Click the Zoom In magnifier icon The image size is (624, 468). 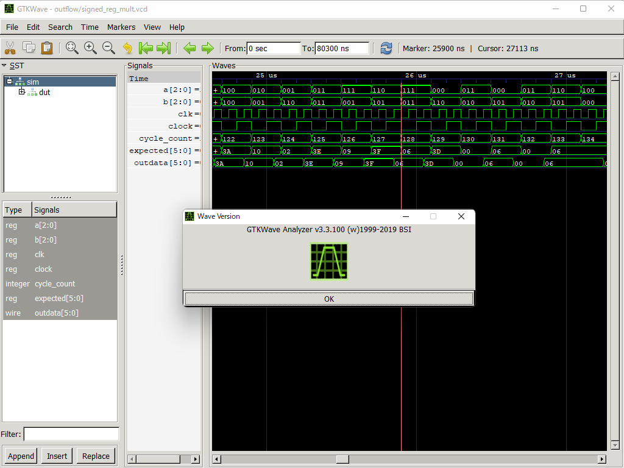pos(90,48)
